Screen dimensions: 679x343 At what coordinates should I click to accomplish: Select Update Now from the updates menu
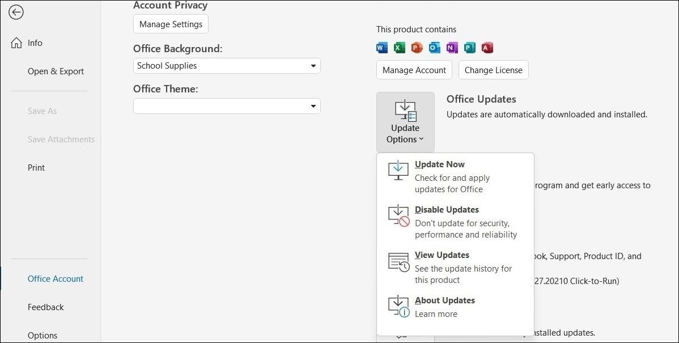pos(440,164)
